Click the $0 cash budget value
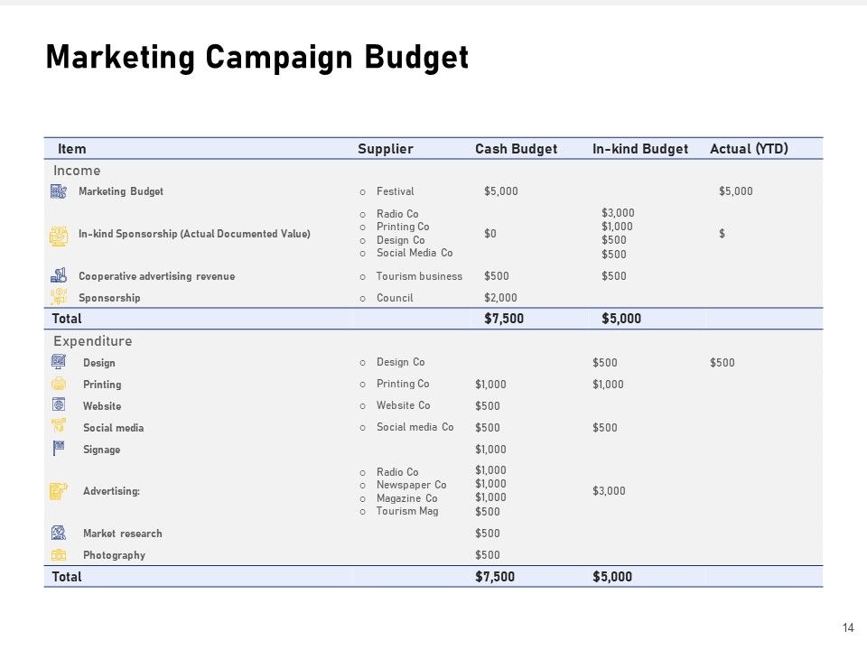This screenshot has width=867, height=650. [x=490, y=234]
